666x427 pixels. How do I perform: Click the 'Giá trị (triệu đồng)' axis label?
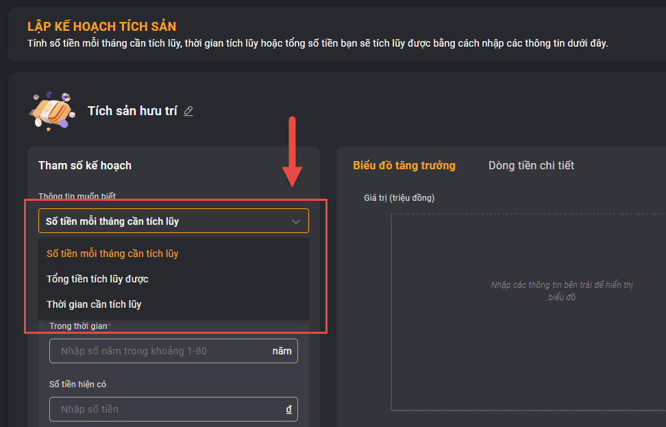point(399,198)
